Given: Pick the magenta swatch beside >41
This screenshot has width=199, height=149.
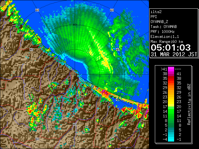Looking at the screenshot, I should click(x=171, y=69).
